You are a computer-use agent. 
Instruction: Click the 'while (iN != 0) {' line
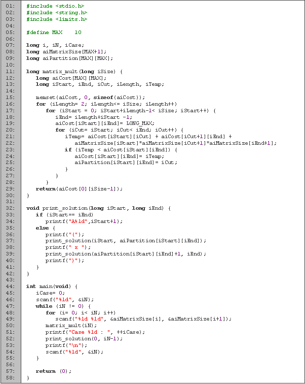tap(63, 306)
